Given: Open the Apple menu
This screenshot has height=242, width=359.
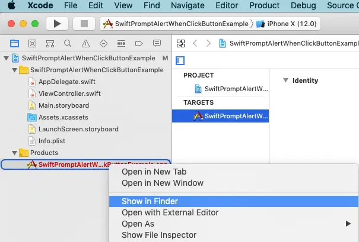Looking at the screenshot, I should click(11, 5).
